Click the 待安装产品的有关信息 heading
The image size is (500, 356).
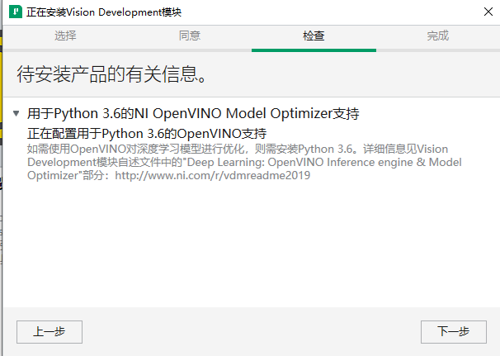pos(112,74)
